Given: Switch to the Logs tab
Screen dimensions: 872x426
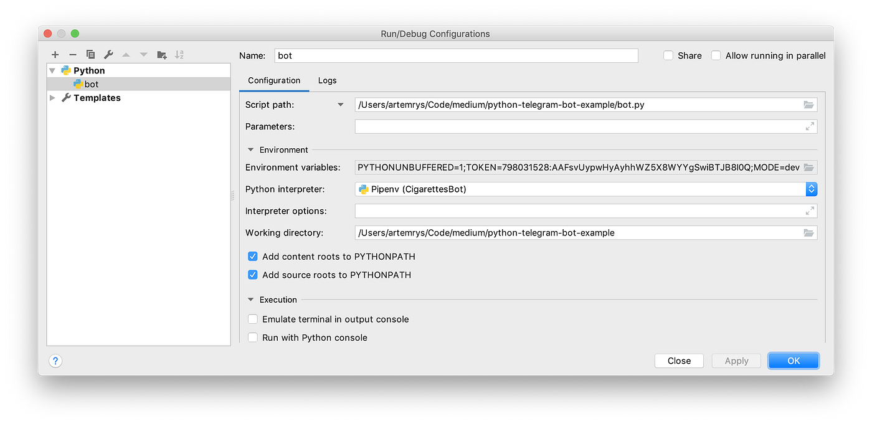Looking at the screenshot, I should (x=327, y=80).
